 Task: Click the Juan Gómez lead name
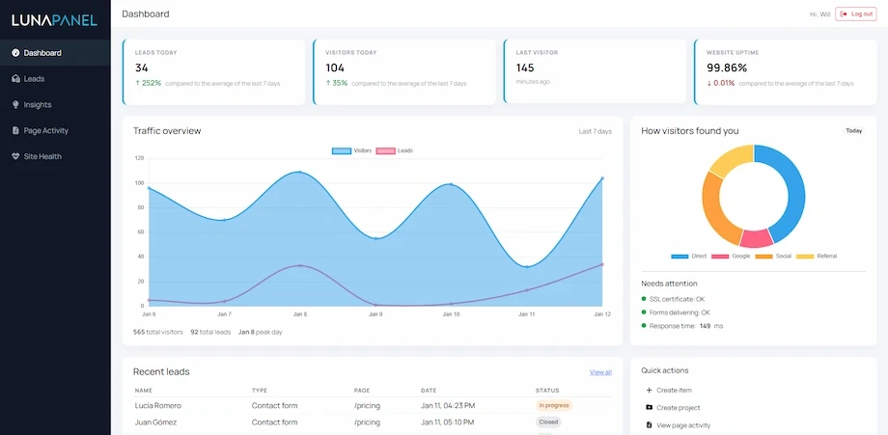coord(155,422)
